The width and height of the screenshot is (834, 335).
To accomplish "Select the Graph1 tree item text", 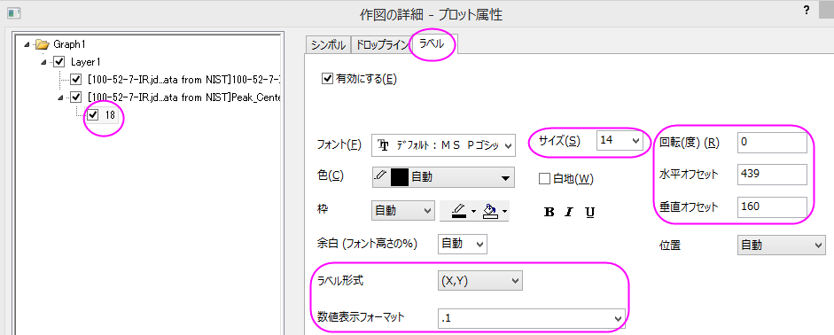I will coord(69,44).
